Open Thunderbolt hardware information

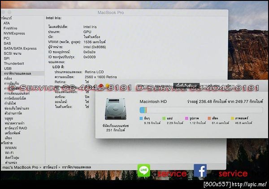(x=14, y=64)
